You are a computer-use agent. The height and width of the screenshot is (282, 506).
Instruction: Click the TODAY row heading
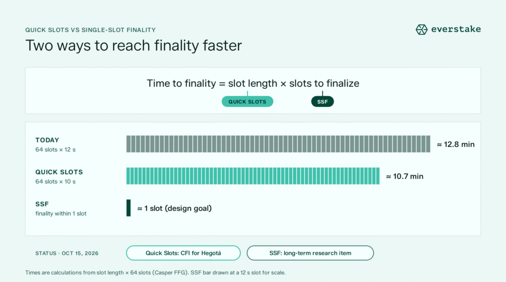click(x=47, y=140)
